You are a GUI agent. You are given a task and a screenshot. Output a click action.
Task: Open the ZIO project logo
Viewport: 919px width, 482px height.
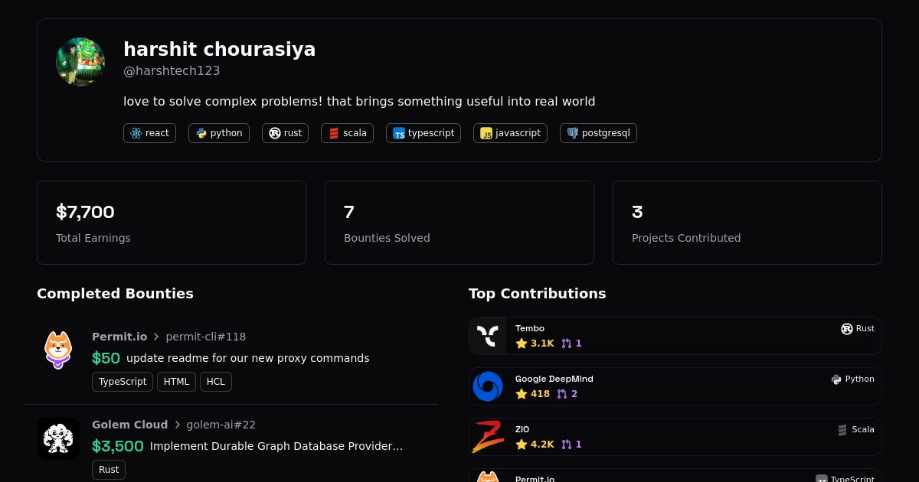[488, 437]
